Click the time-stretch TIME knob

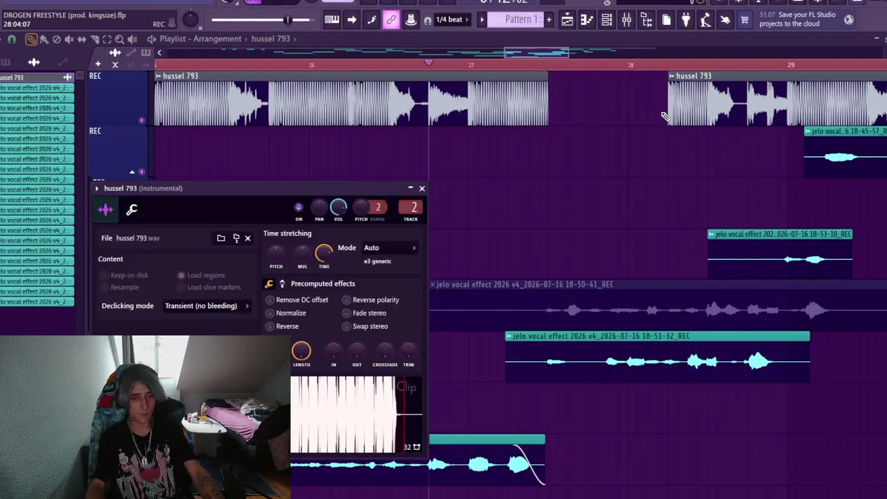click(x=324, y=254)
